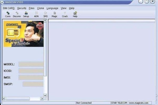This screenshot has height=105, width=158.
Task: Launch the Crack tool
Action: [x=65, y=14]
